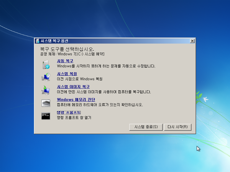
Task: Close the 시스템 복구 옵션 dialog
Action: point(192,41)
